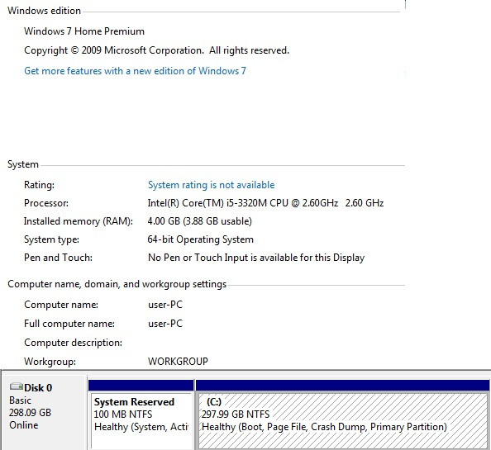Click the 298.09 GB disk size text
Image resolution: width=491 pixels, height=450 pixels.
tap(30, 413)
